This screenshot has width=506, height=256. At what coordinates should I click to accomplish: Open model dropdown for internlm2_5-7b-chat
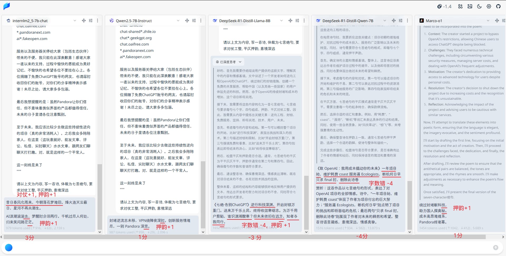pos(75,21)
